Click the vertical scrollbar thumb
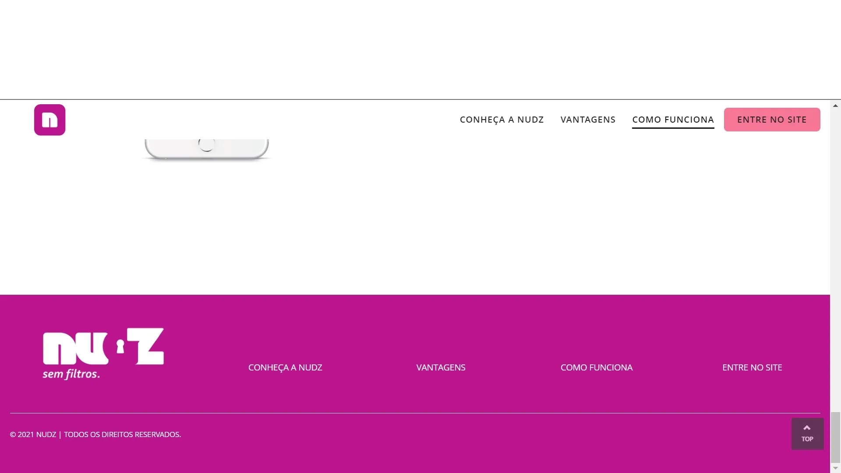Viewport: 841px width, 473px height. [x=835, y=437]
